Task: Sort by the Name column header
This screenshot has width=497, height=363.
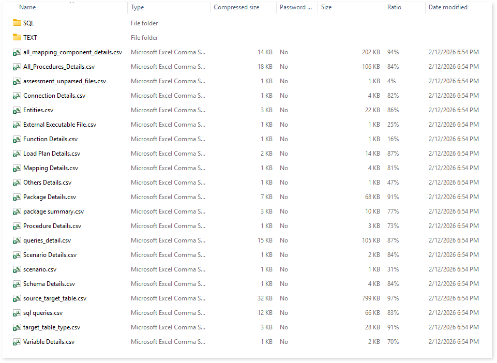Action: click(28, 7)
